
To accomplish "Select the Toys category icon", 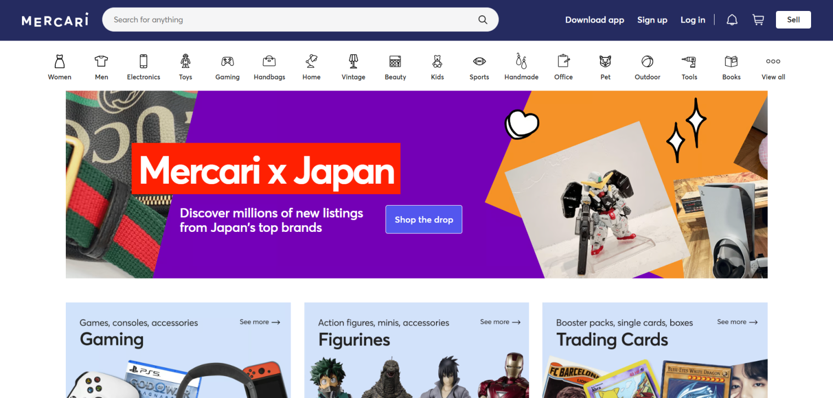I will pos(185,66).
